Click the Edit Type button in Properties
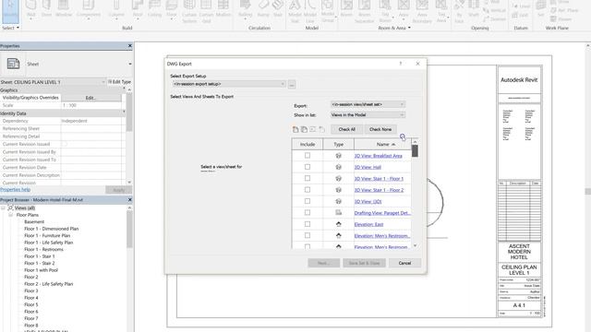The image size is (591, 332). pyautogui.click(x=119, y=82)
